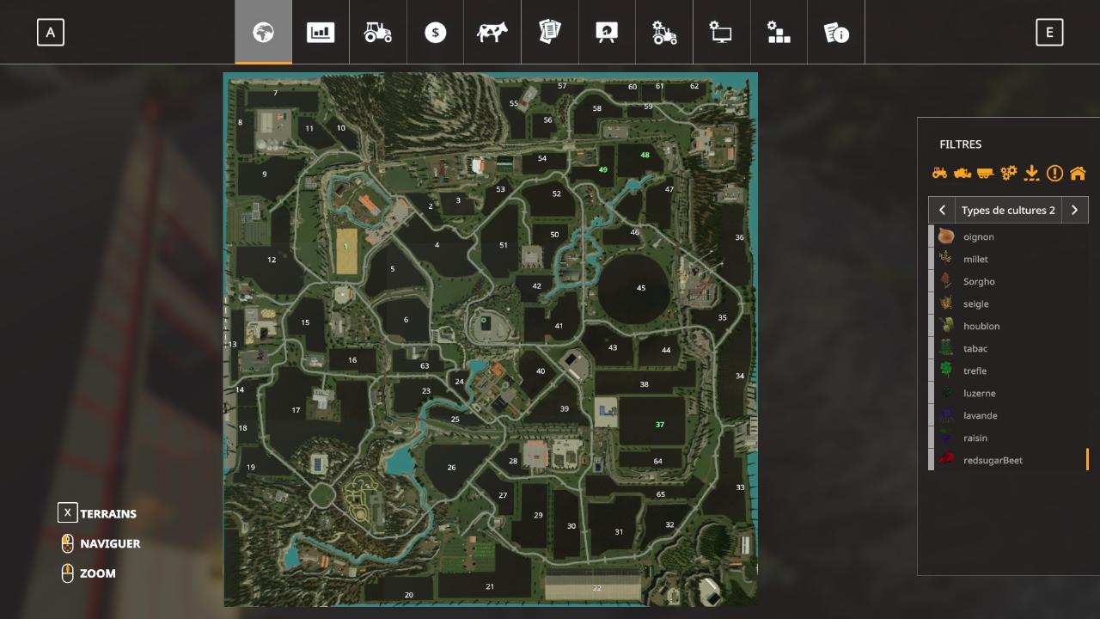This screenshot has width=1100, height=619.
Task: Toggle the gears tools filter icon
Action: tap(1009, 173)
